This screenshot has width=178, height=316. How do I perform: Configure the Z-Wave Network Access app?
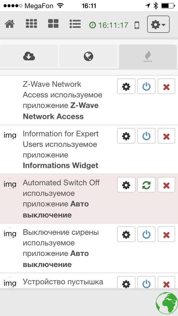tap(126, 87)
